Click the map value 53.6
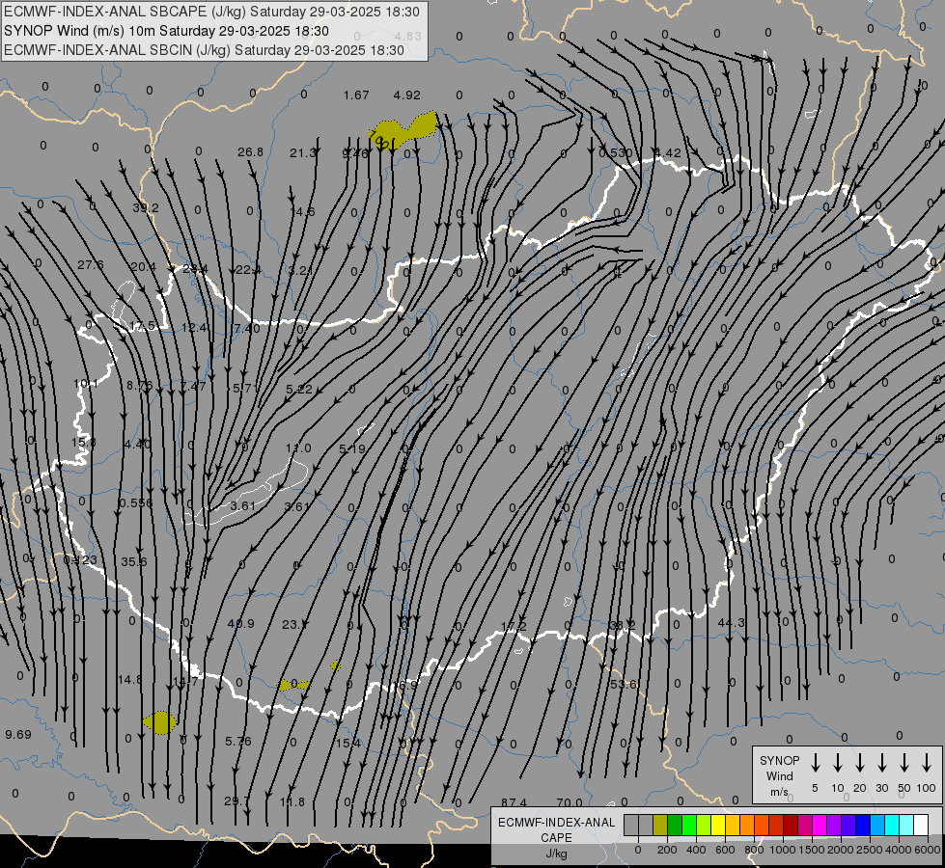The image size is (945, 868). (x=624, y=685)
